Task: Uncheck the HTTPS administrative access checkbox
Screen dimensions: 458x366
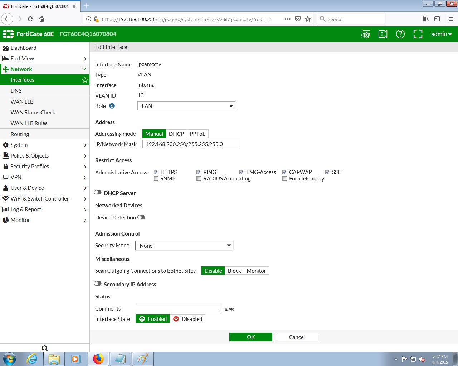Action: pyautogui.click(x=156, y=172)
